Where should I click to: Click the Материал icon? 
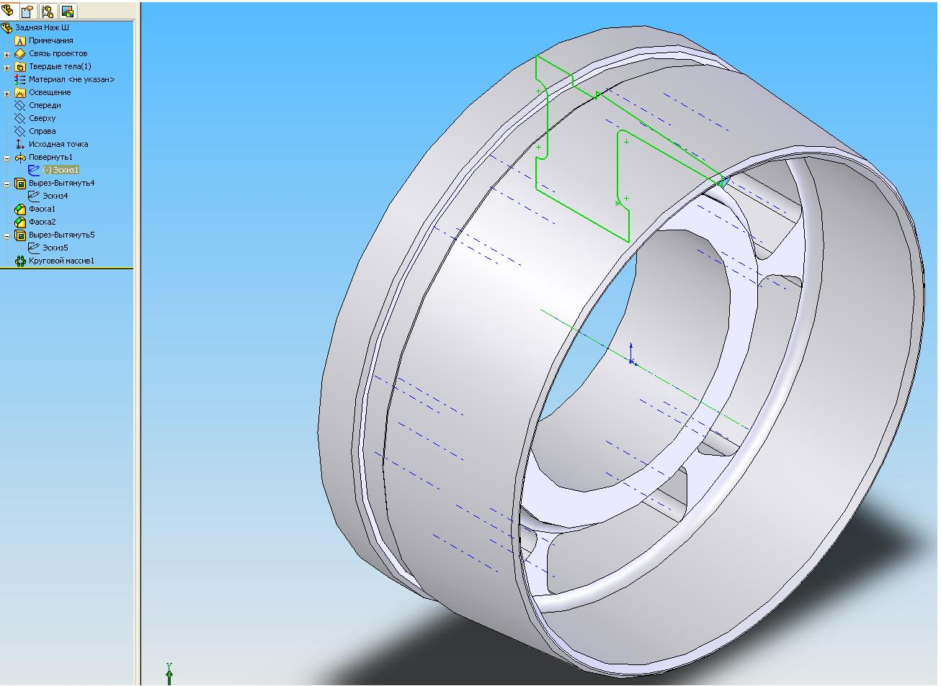pyautogui.click(x=20, y=79)
